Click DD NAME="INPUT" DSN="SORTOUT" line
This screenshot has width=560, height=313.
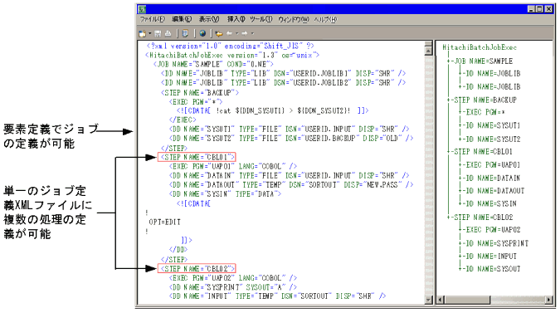click(277, 296)
